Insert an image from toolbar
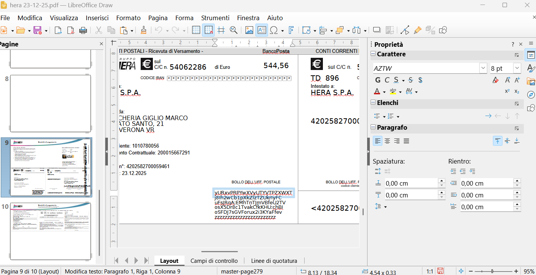 point(249,30)
